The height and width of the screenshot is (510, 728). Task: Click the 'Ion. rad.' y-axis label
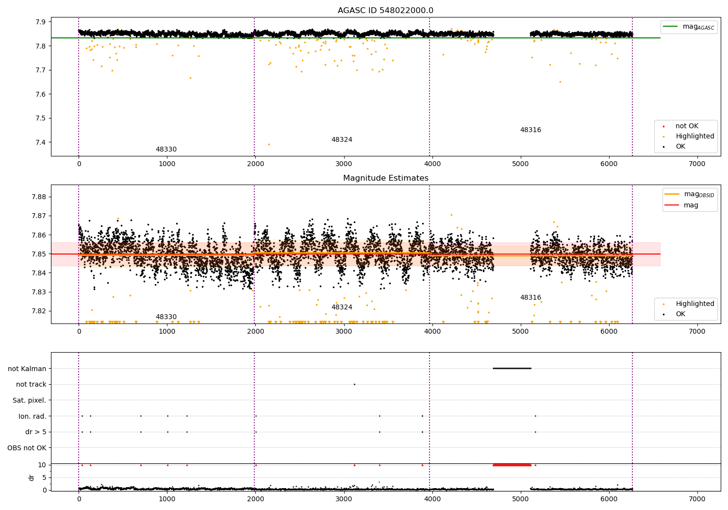pyautogui.click(x=33, y=416)
